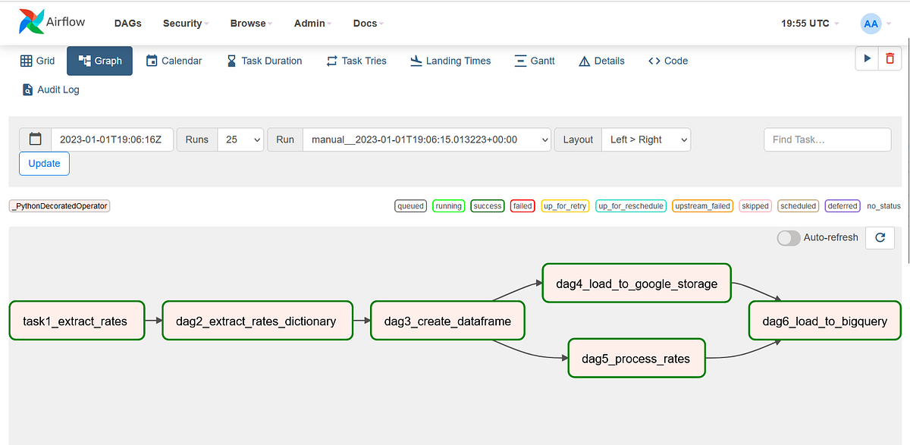Toggle the success status filter
Image resolution: width=910 pixels, height=445 pixels.
point(487,205)
